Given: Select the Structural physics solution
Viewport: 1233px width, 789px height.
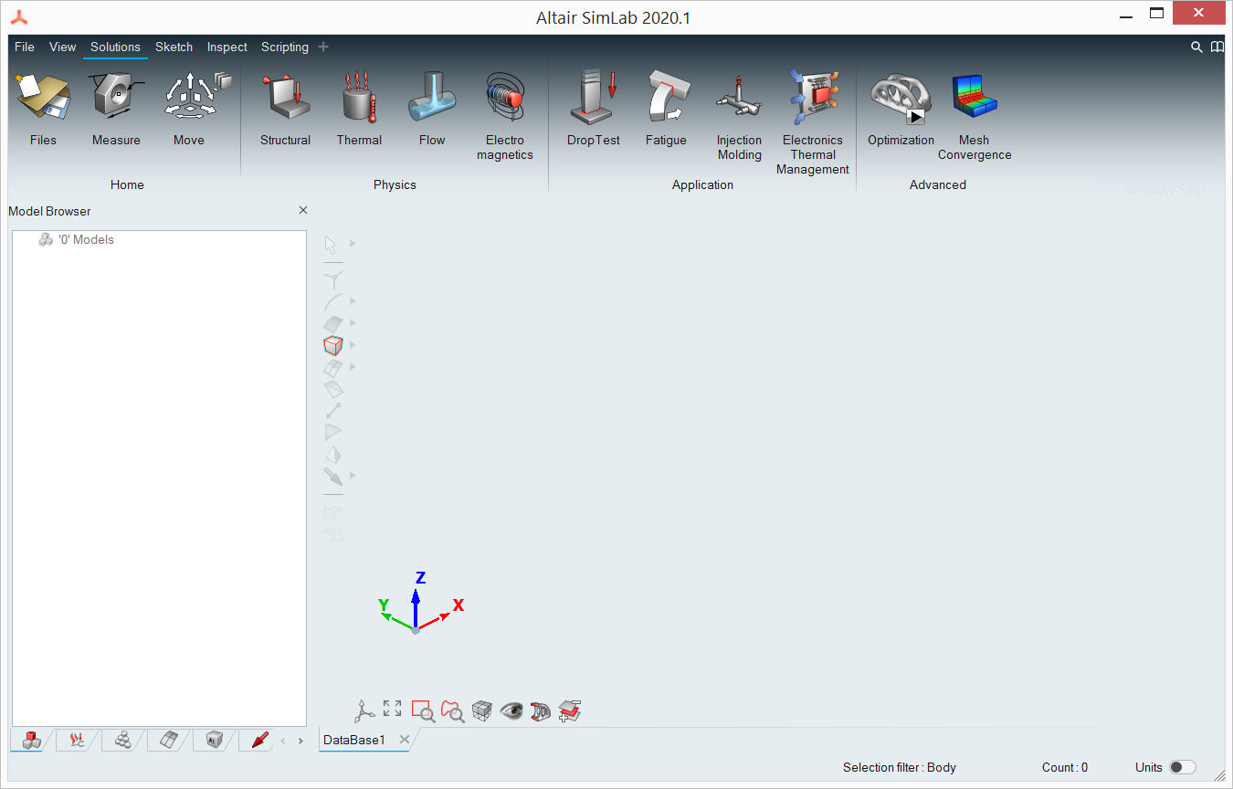Looking at the screenshot, I should pos(285,110).
